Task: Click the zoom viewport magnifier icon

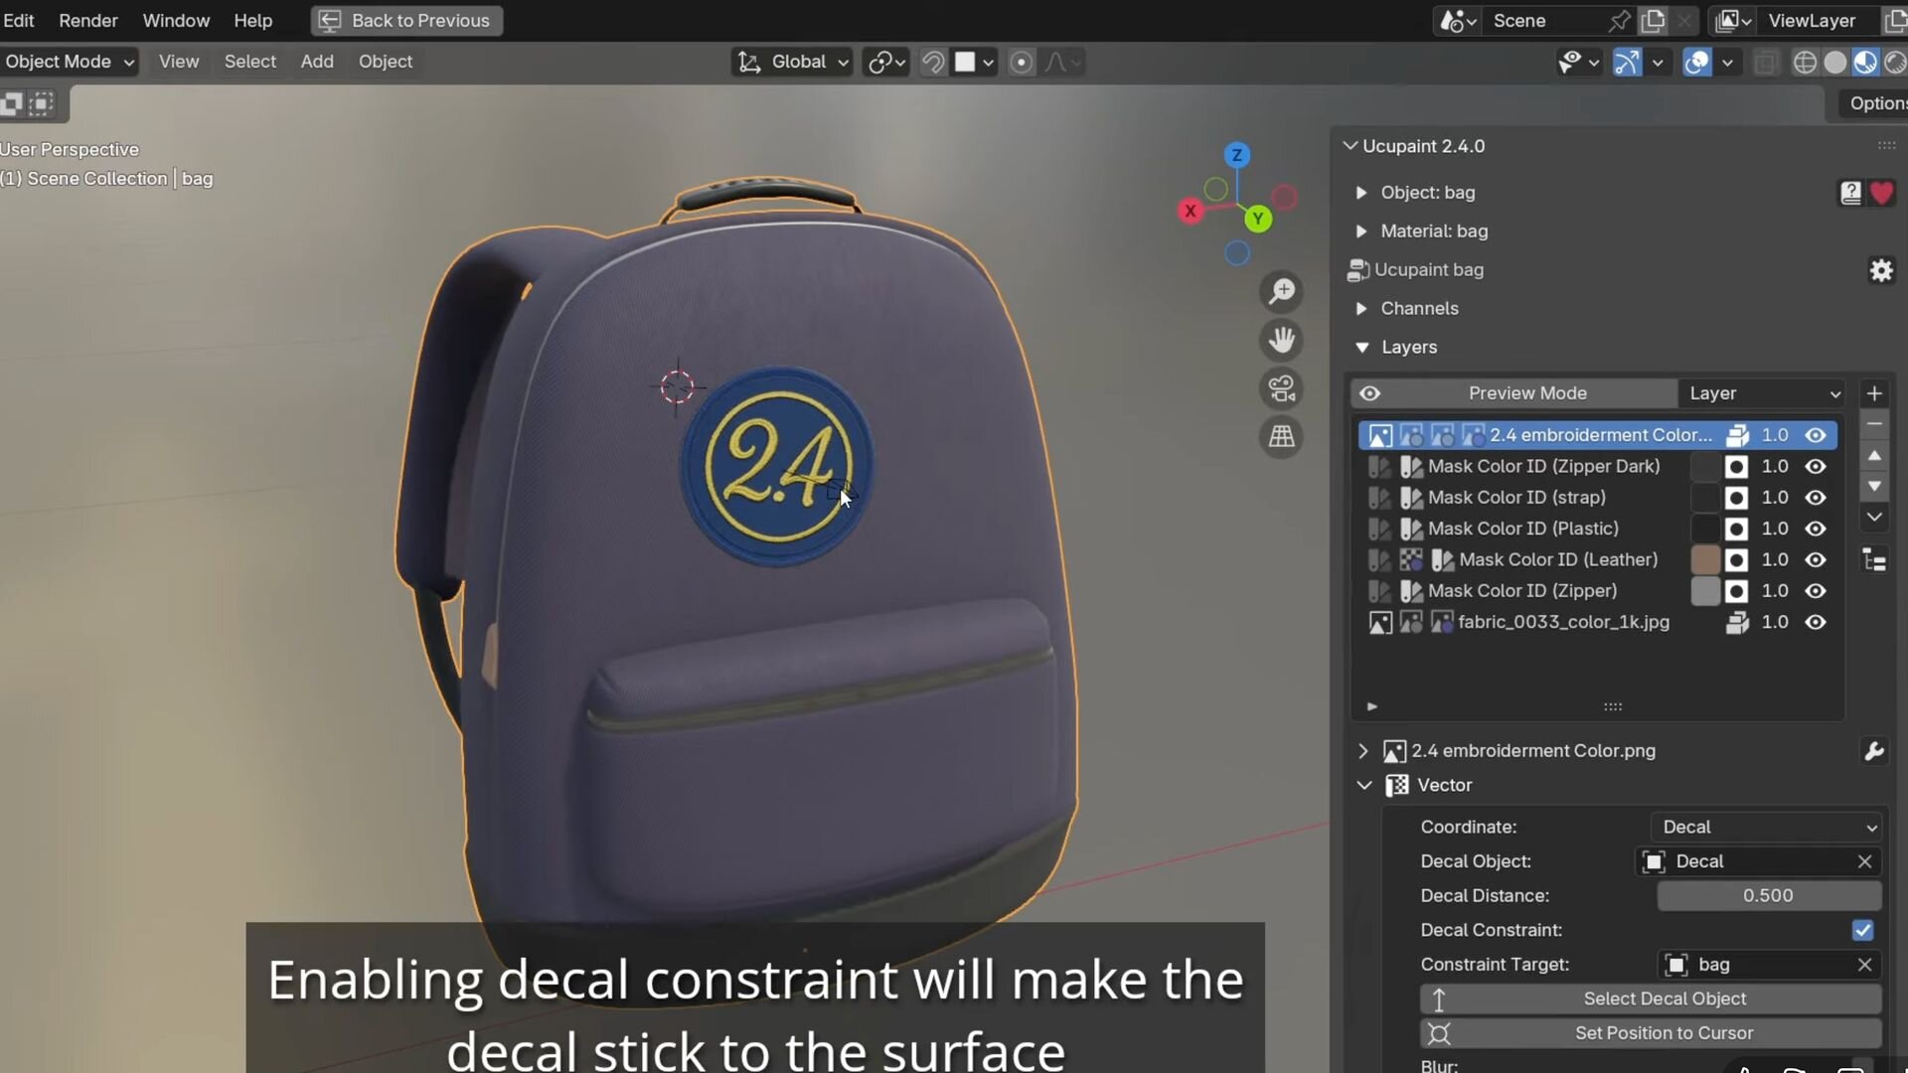Action: (x=1282, y=291)
